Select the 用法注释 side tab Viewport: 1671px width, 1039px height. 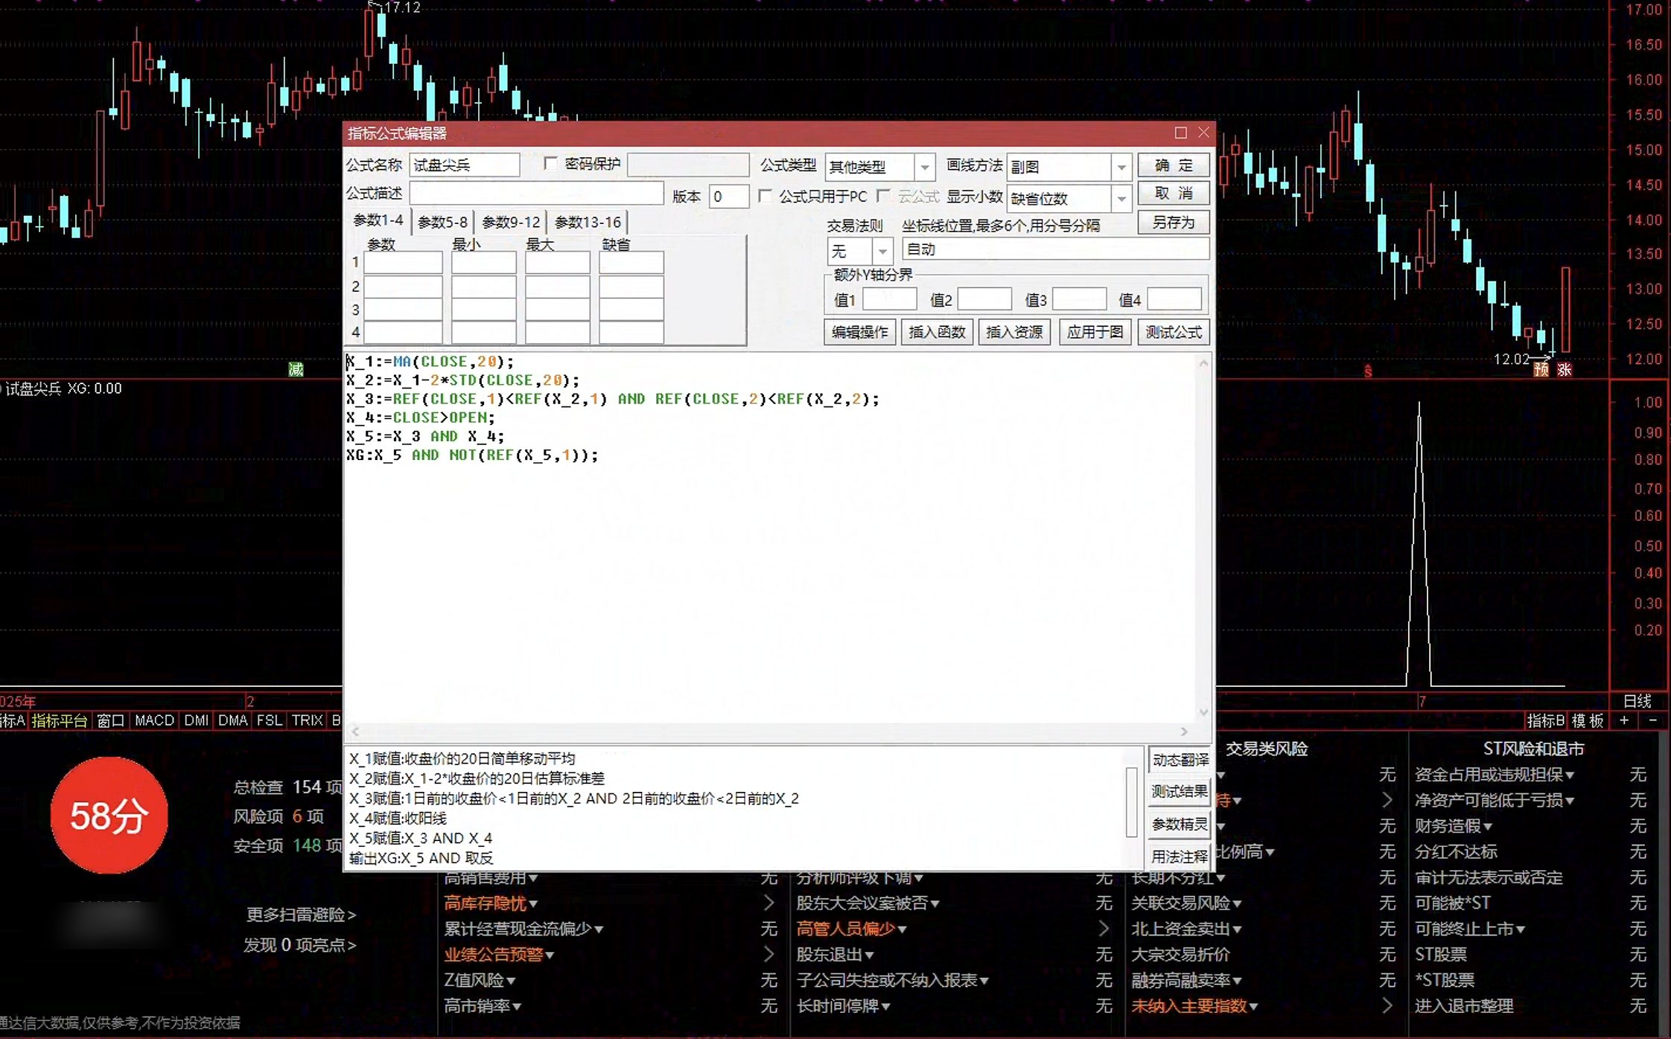point(1180,857)
